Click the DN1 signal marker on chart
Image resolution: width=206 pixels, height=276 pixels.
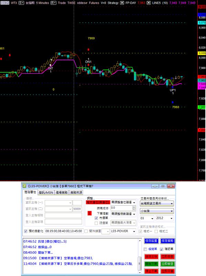[88, 62]
